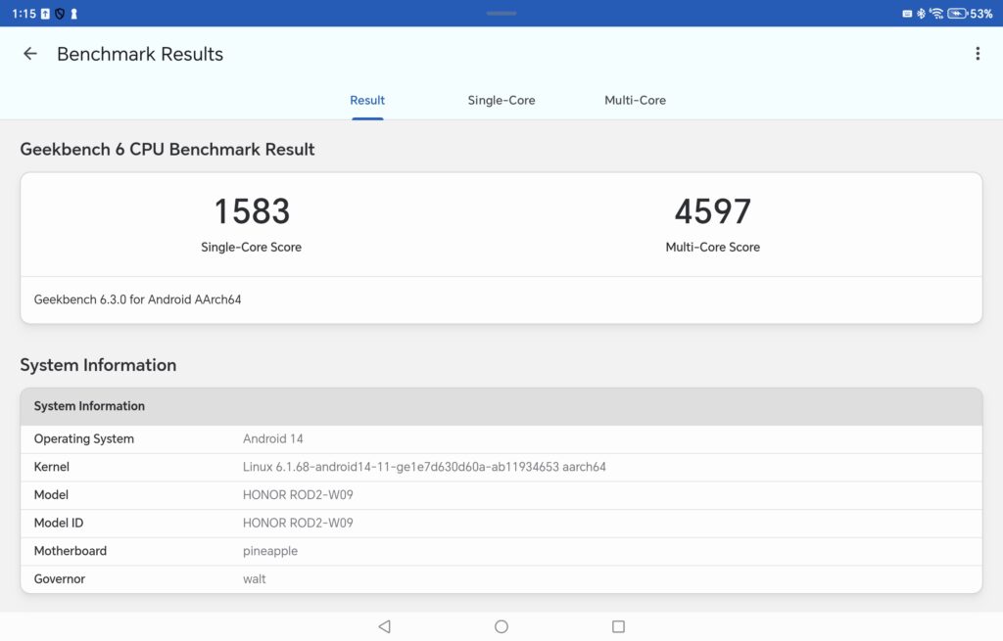1003x641 pixels.
Task: Tap the back arrow icon
Action: (x=30, y=54)
